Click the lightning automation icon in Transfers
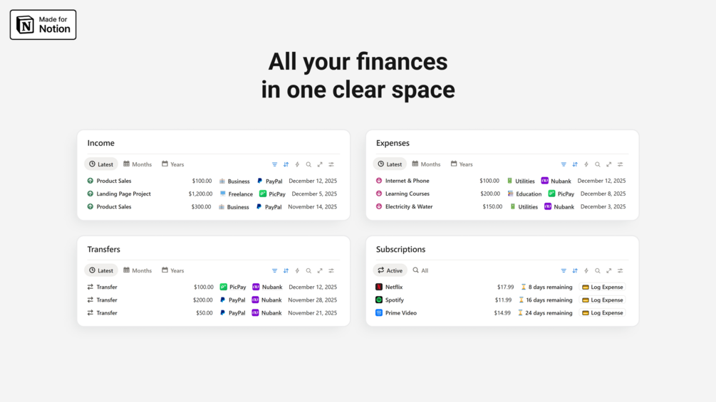 tap(297, 271)
